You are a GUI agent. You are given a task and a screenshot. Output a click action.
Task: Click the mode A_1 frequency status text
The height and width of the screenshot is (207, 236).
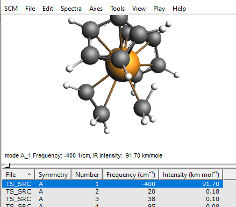[83, 155]
